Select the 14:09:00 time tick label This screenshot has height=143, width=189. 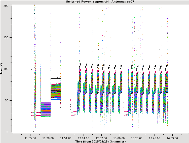tap(172, 138)
